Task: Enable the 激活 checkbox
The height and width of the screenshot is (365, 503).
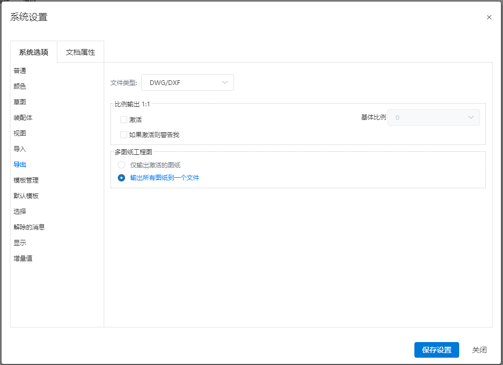Action: coord(124,120)
